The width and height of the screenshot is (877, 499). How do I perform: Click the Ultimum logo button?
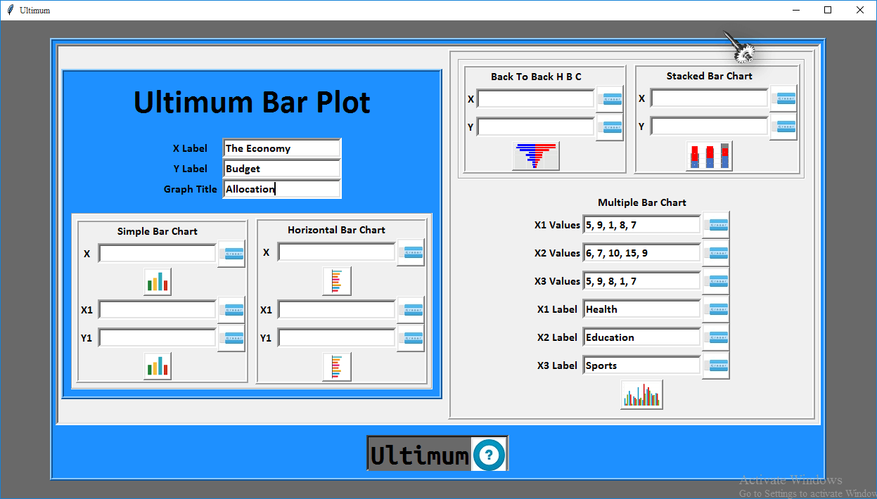(420, 454)
